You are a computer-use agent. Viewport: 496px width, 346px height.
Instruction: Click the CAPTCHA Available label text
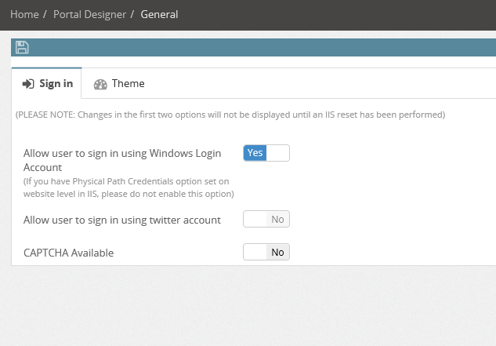click(x=69, y=253)
